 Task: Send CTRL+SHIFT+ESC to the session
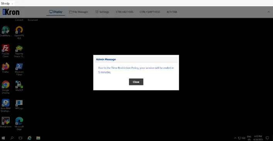[150, 12]
